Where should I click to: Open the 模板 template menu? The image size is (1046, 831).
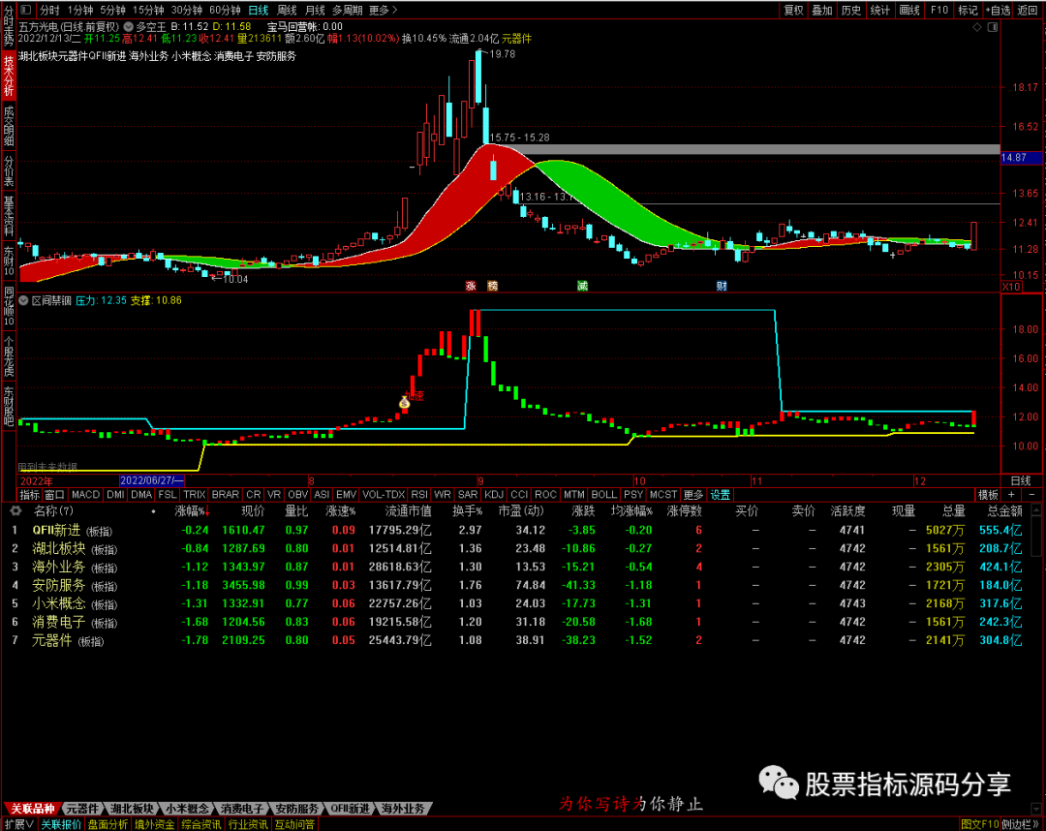coord(988,495)
